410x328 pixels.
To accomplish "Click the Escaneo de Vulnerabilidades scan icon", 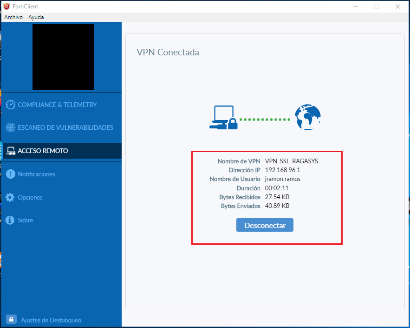I will point(10,127).
